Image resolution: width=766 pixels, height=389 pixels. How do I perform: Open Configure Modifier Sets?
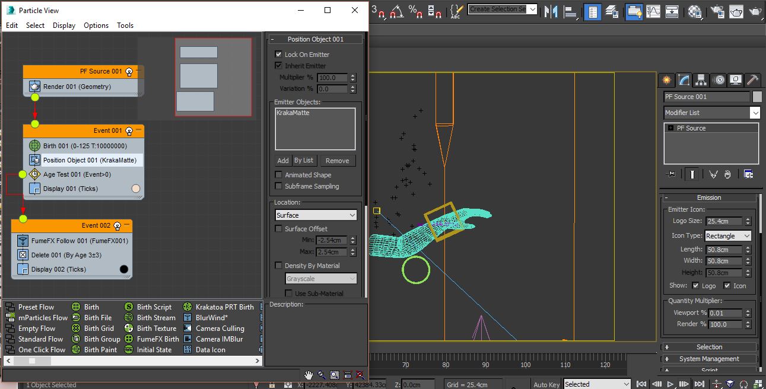749,174
